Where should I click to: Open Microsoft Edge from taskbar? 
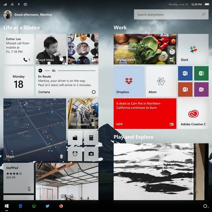click(20, 206)
